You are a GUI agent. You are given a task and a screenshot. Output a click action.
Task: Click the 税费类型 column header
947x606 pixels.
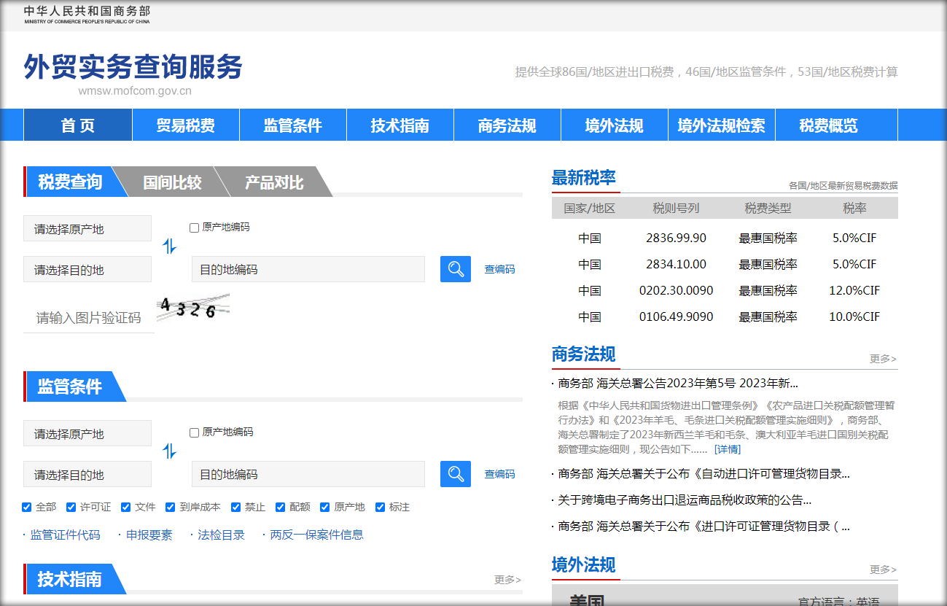pyautogui.click(x=768, y=208)
